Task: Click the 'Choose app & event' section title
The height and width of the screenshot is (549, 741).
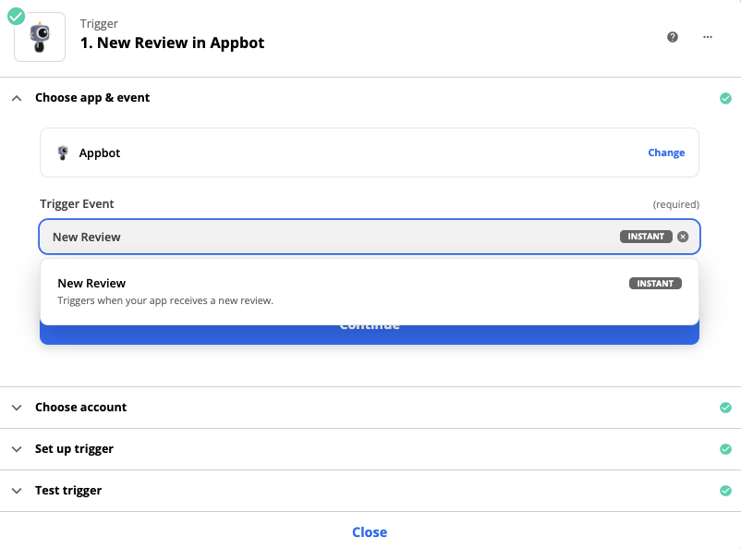Action: [x=92, y=98]
